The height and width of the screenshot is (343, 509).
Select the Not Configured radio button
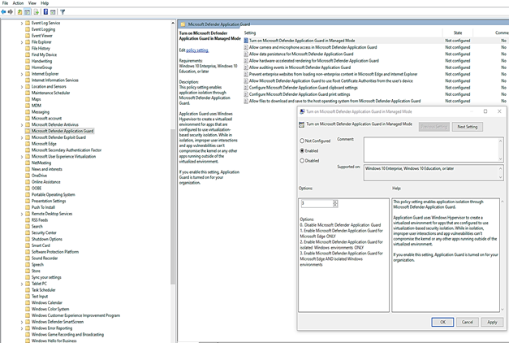[302, 141]
